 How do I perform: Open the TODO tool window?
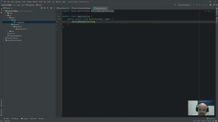click(x=6, y=119)
